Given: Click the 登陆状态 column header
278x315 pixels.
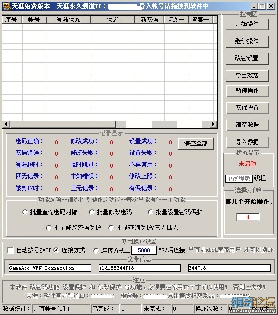Looking at the screenshot, I should 69,20.
